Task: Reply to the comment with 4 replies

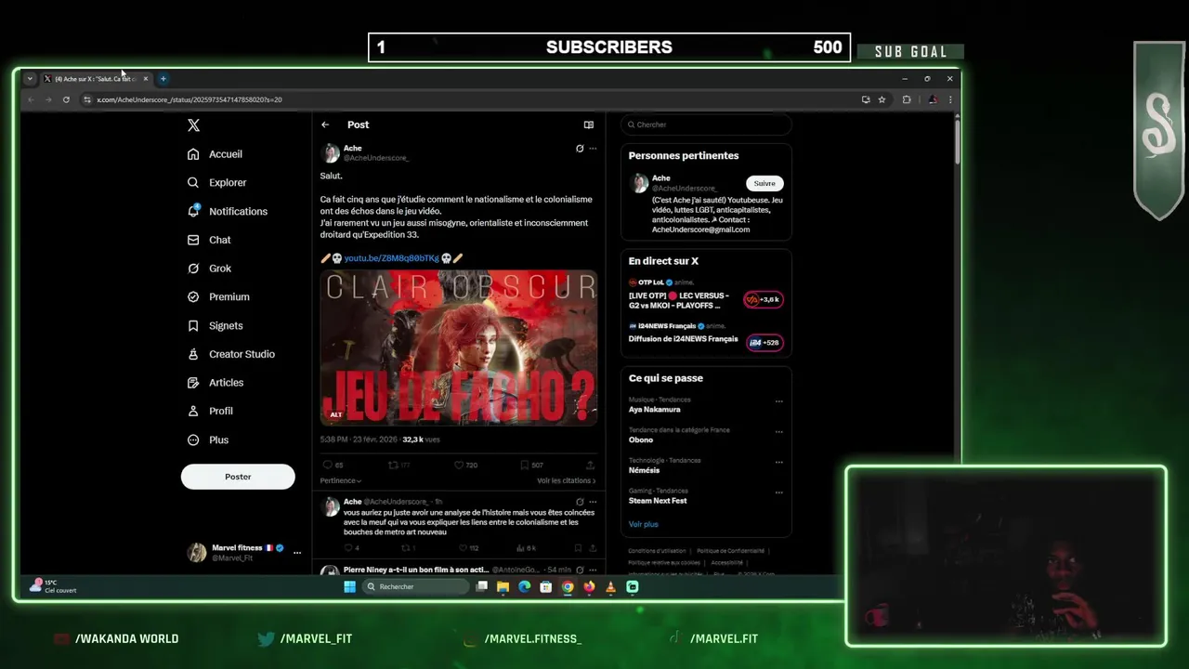Action: click(x=351, y=548)
